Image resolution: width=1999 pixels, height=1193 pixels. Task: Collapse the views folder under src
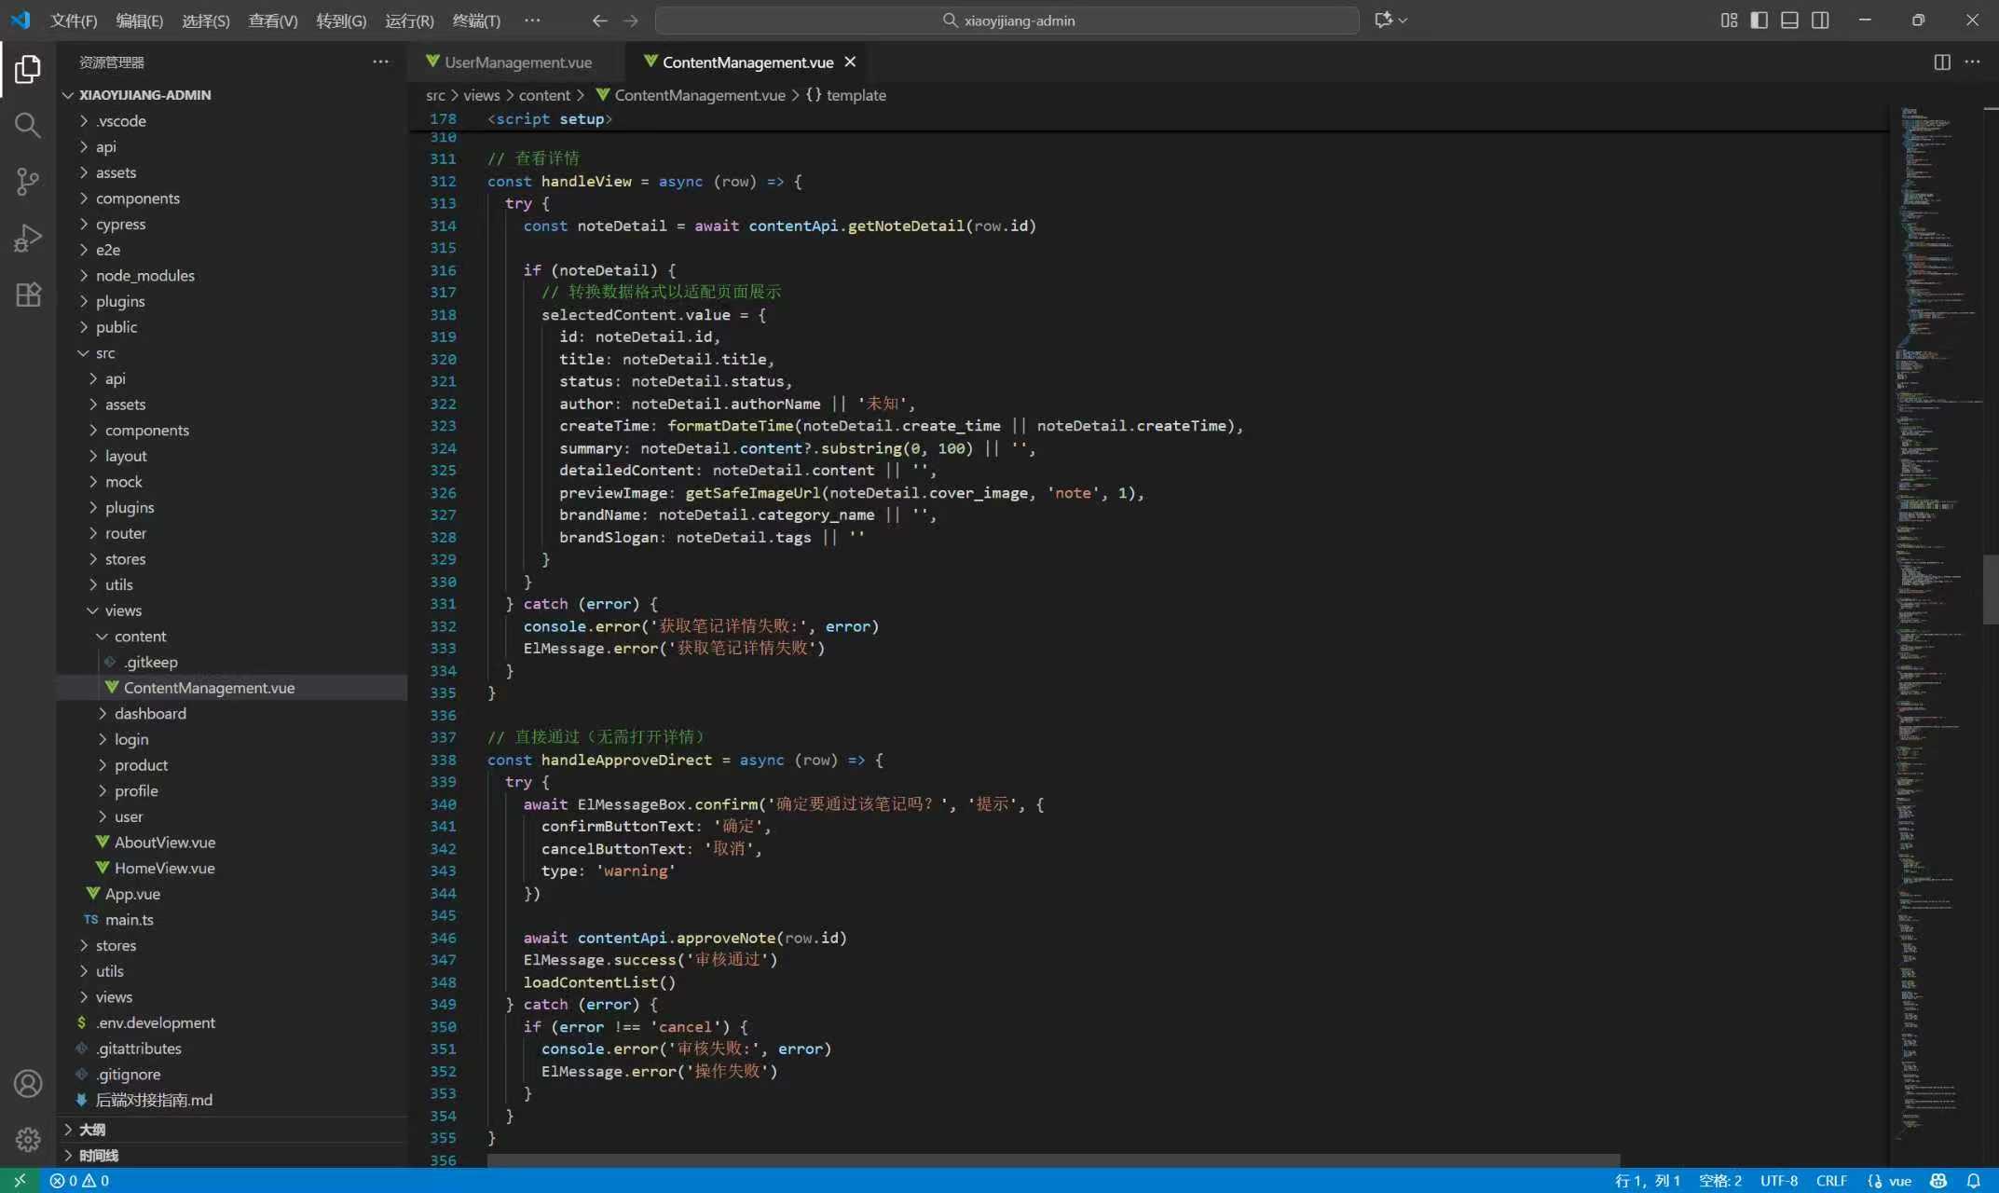pos(123,610)
